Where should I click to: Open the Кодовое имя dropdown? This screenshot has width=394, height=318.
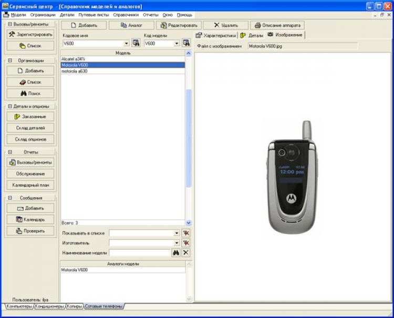tap(127, 44)
